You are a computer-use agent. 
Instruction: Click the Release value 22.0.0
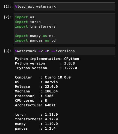(51, 87)
